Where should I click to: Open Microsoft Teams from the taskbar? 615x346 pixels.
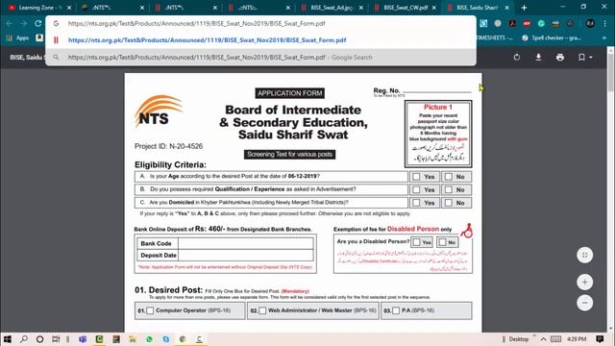click(83, 339)
